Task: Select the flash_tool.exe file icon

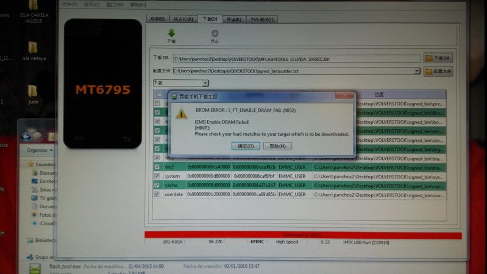Action: (35, 269)
